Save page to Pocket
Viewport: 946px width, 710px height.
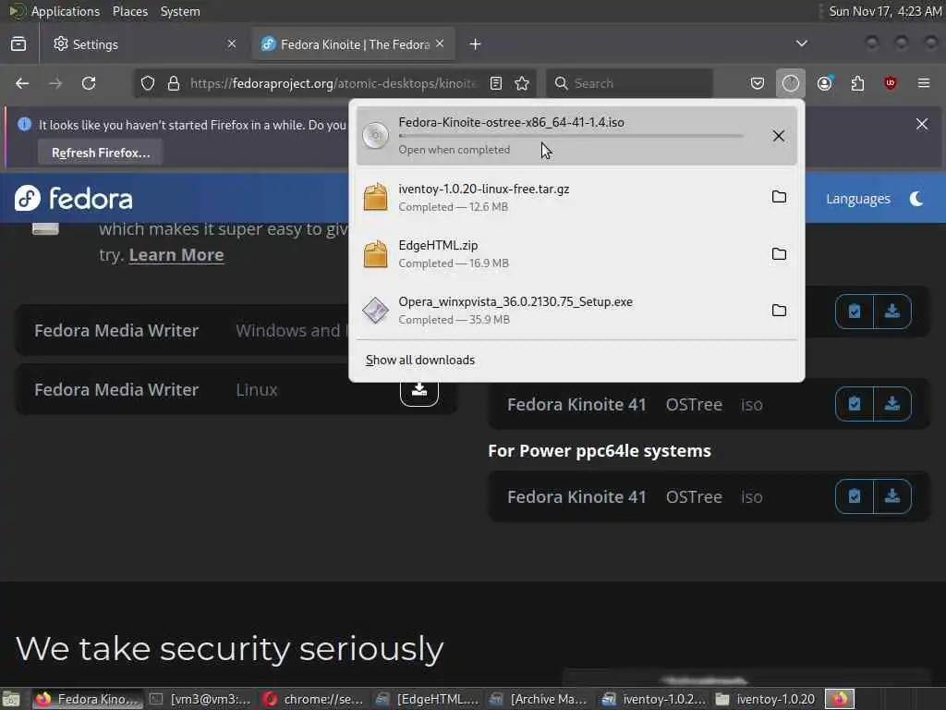pyautogui.click(x=758, y=83)
